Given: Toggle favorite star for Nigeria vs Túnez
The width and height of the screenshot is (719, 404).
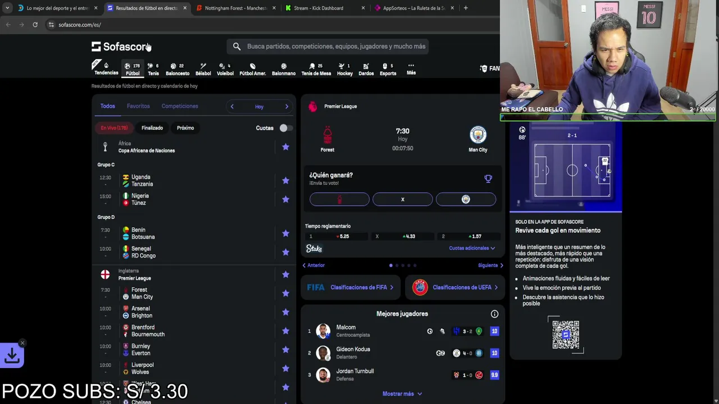Looking at the screenshot, I should 285,199.
